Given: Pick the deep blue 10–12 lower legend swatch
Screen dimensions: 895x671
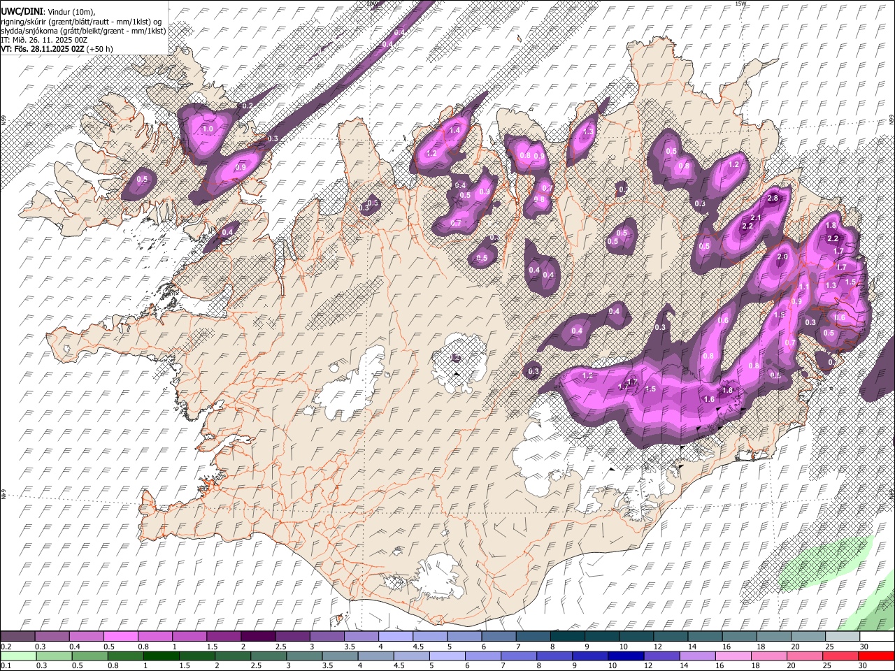Looking at the screenshot, I should click(626, 656).
